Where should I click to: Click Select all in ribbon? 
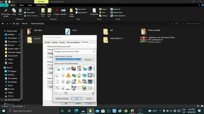[115, 9]
